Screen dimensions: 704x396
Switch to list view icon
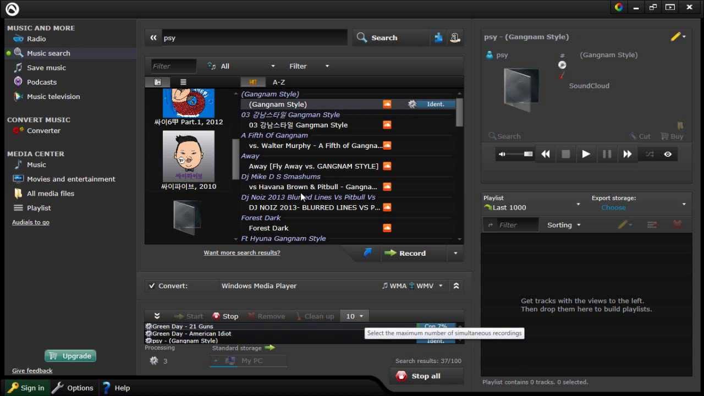click(x=183, y=82)
